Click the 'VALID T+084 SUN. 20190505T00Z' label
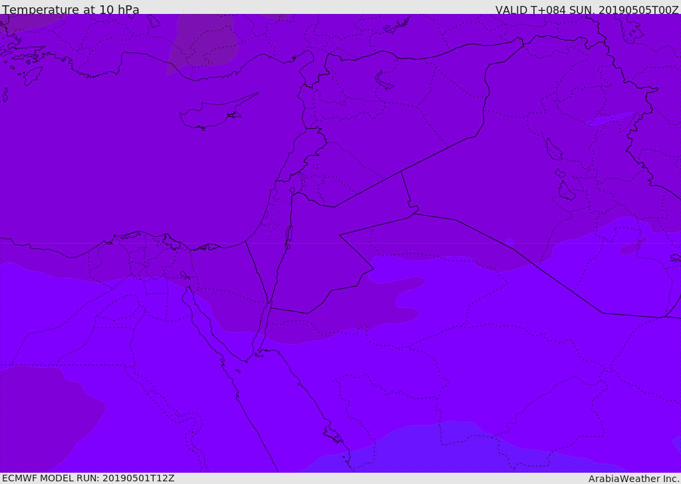This screenshot has width=681, height=484. pyautogui.click(x=587, y=9)
